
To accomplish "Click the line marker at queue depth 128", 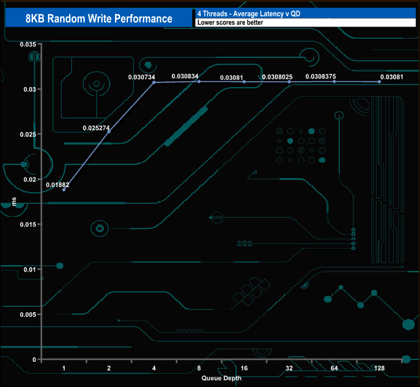I will 379,82.
